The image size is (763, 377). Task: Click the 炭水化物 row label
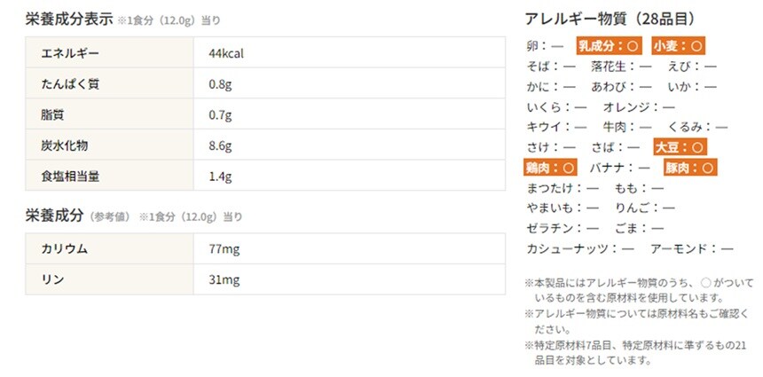[65, 145]
